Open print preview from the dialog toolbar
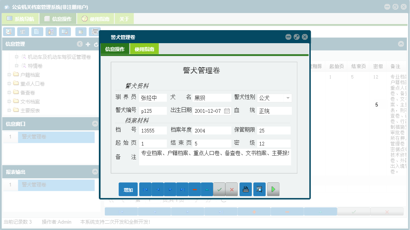This screenshot has height=230, width=410. [x=259, y=189]
